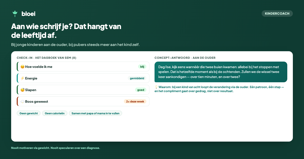The height and width of the screenshot is (159, 304).
Task: Click the lightbulb icon before Waarom
Action: [156, 87]
